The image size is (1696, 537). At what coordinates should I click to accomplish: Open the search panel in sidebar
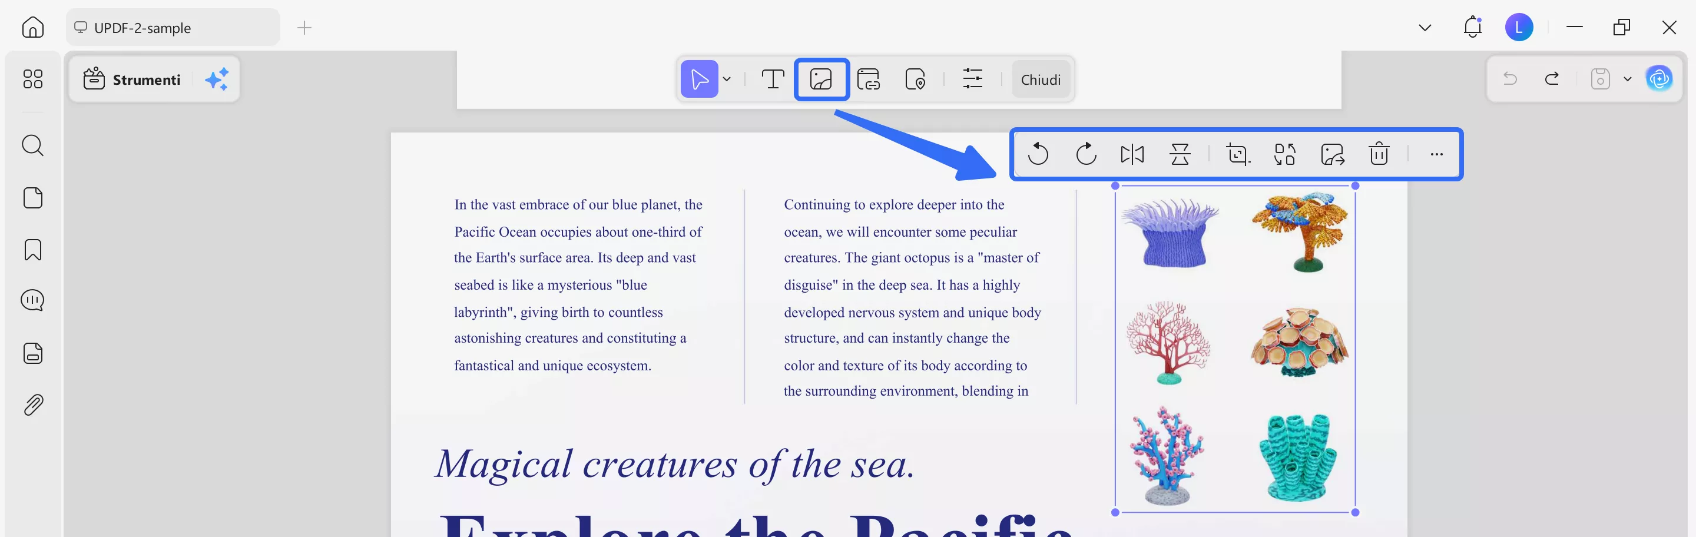pos(33,145)
